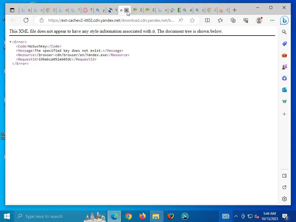This screenshot has height=222, width=296.
Task: Customize sidebar with plus icon
Action: (284, 114)
